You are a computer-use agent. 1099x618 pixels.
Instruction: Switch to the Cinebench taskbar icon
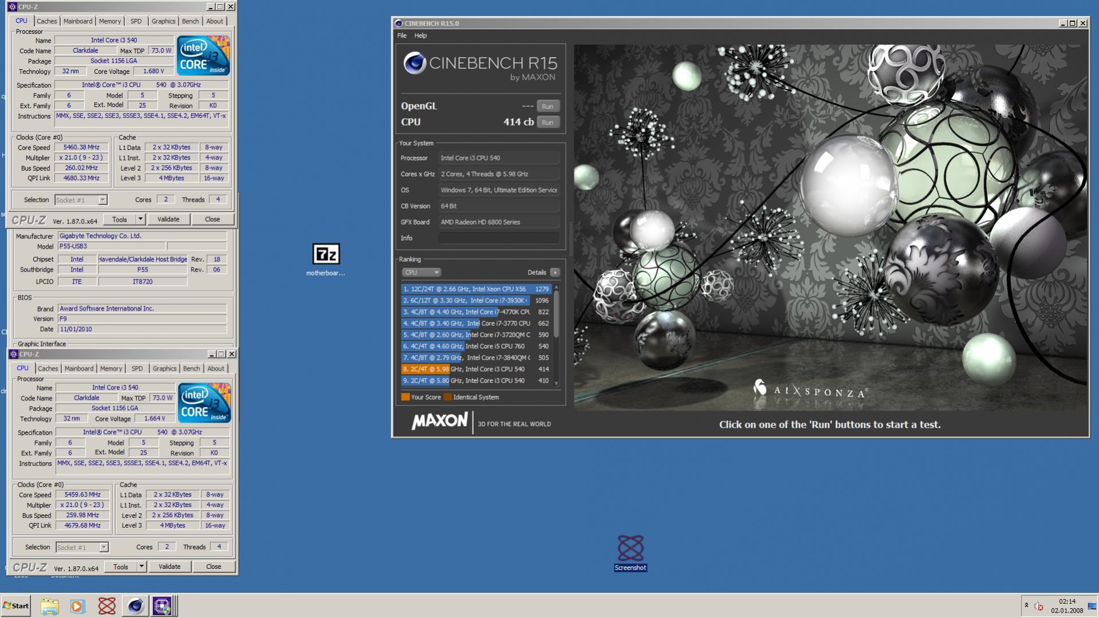(135, 606)
